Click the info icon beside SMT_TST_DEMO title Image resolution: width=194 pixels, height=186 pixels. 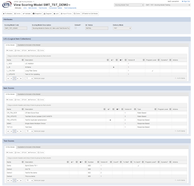70,5
